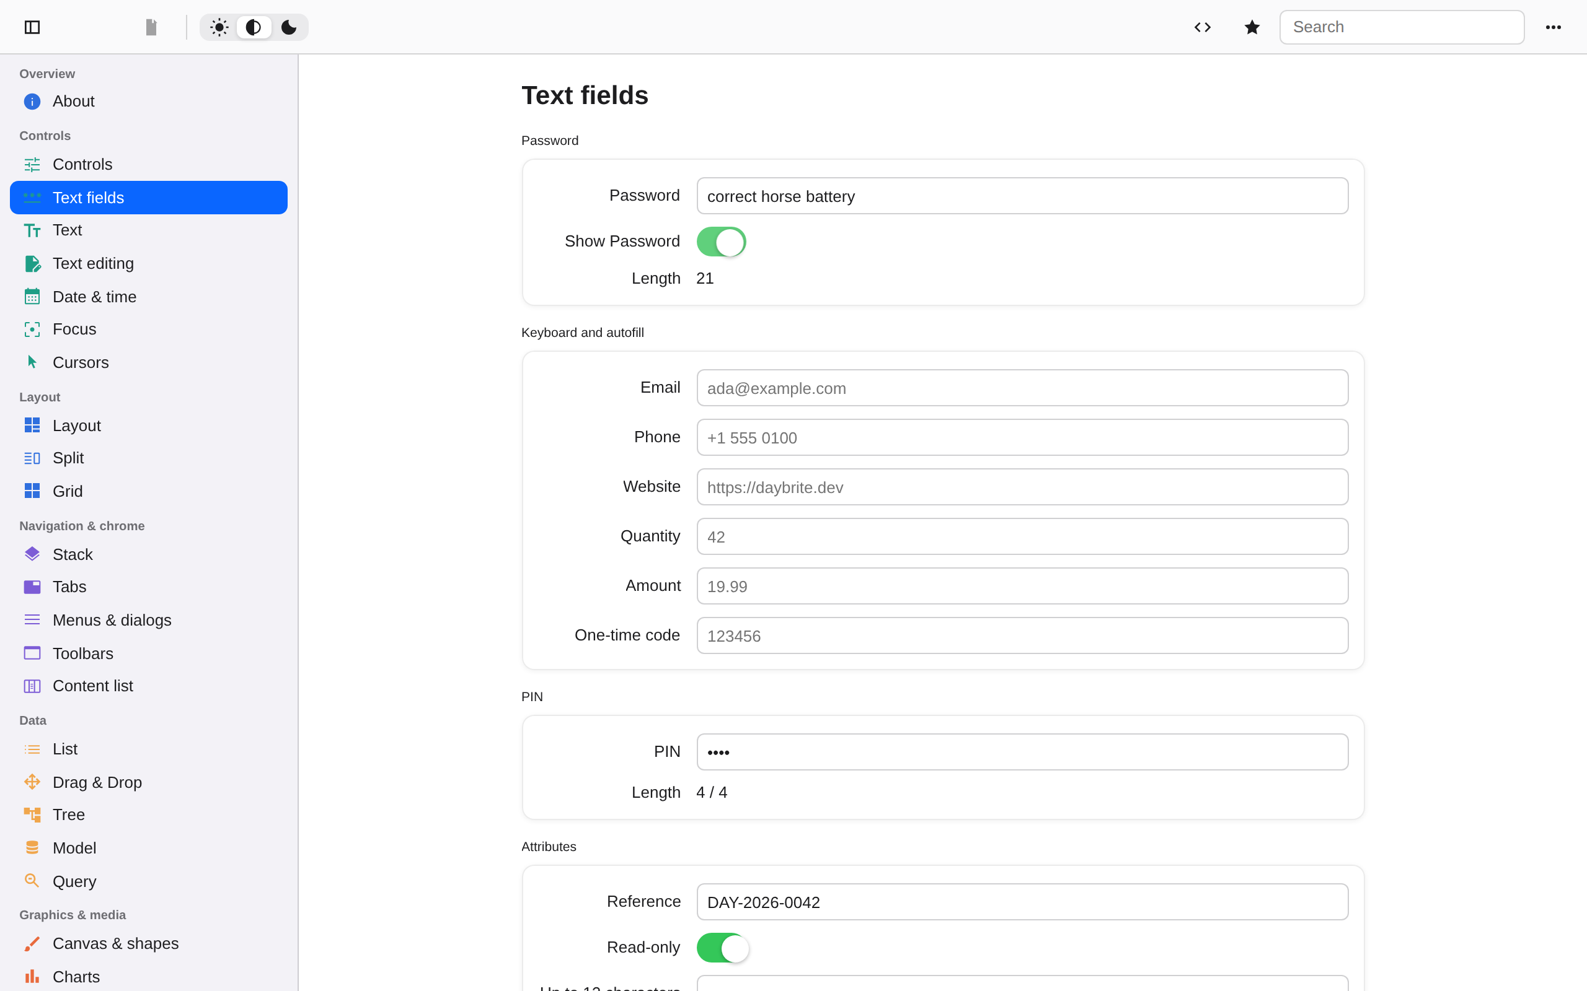Viewport: 1587px width, 991px height.
Task: Click the Search field in toolbar
Action: (1402, 27)
